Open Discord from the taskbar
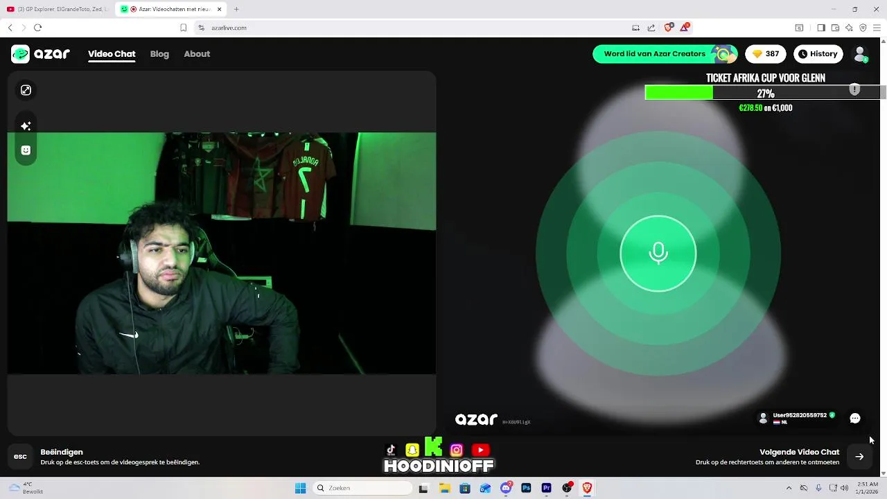The width and height of the screenshot is (887, 499). [x=506, y=488]
